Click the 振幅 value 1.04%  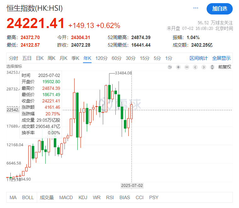pyautogui.click(x=193, y=38)
